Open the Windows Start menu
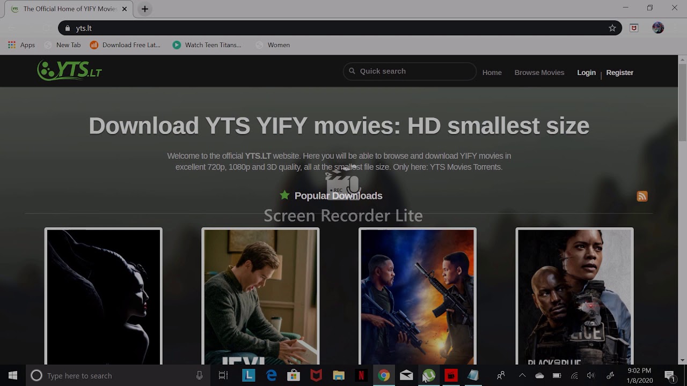The height and width of the screenshot is (386, 687). coord(13,376)
